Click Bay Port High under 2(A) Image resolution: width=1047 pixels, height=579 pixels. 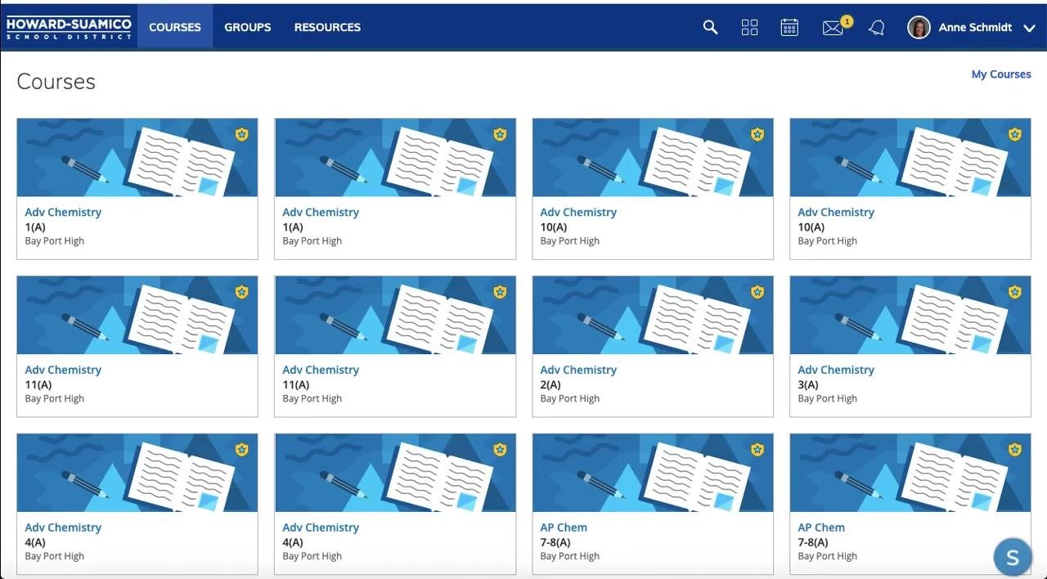click(x=570, y=399)
